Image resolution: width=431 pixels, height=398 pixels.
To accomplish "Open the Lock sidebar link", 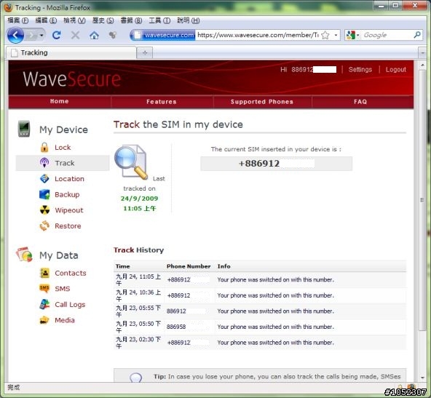I will (x=63, y=148).
